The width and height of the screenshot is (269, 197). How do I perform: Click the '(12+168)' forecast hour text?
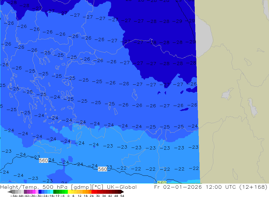pos(253,187)
